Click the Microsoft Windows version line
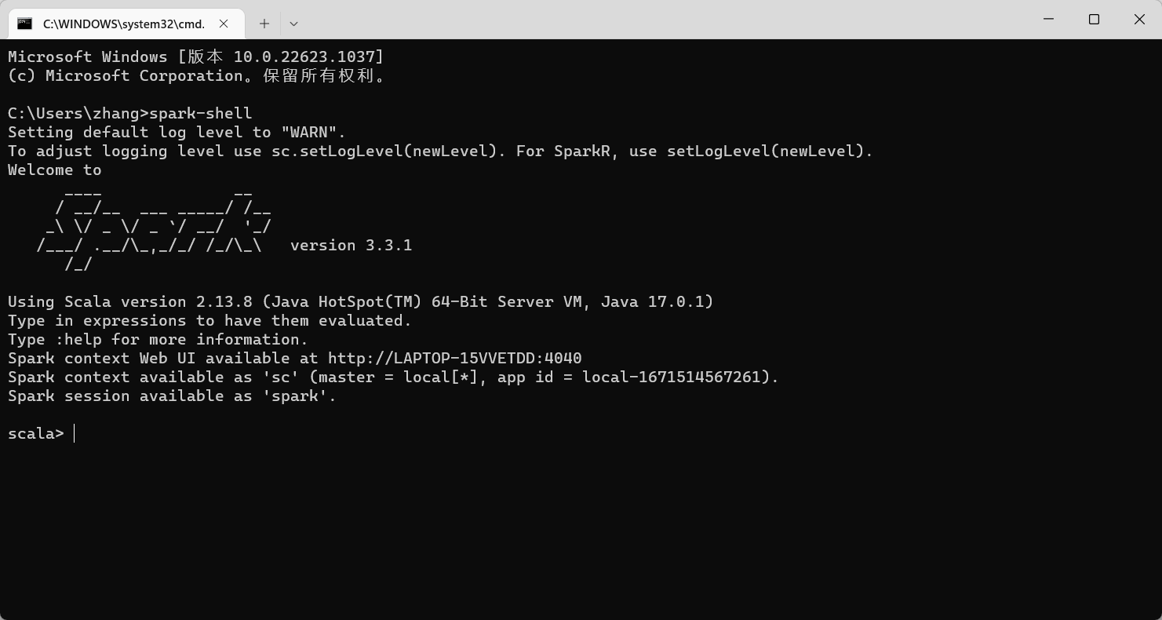1162x620 pixels. pyautogui.click(x=196, y=57)
